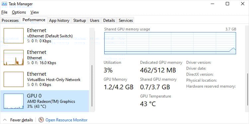Switch to the Services tab
249x124 pixels.
126,21
